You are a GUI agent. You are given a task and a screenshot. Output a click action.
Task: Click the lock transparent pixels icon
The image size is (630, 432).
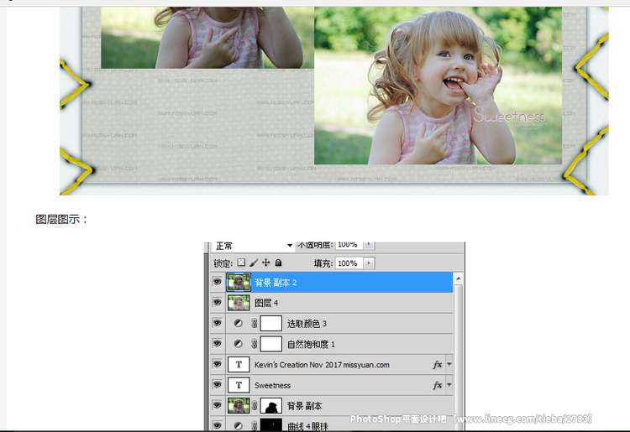241,263
